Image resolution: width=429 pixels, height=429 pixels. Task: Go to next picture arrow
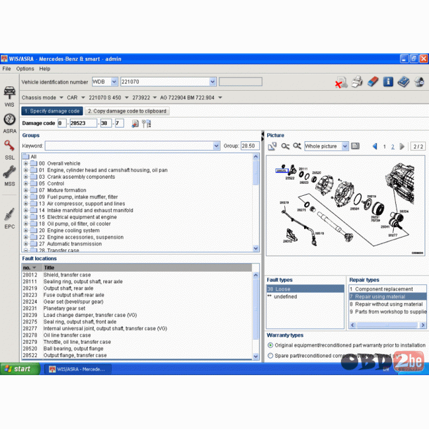(402, 146)
